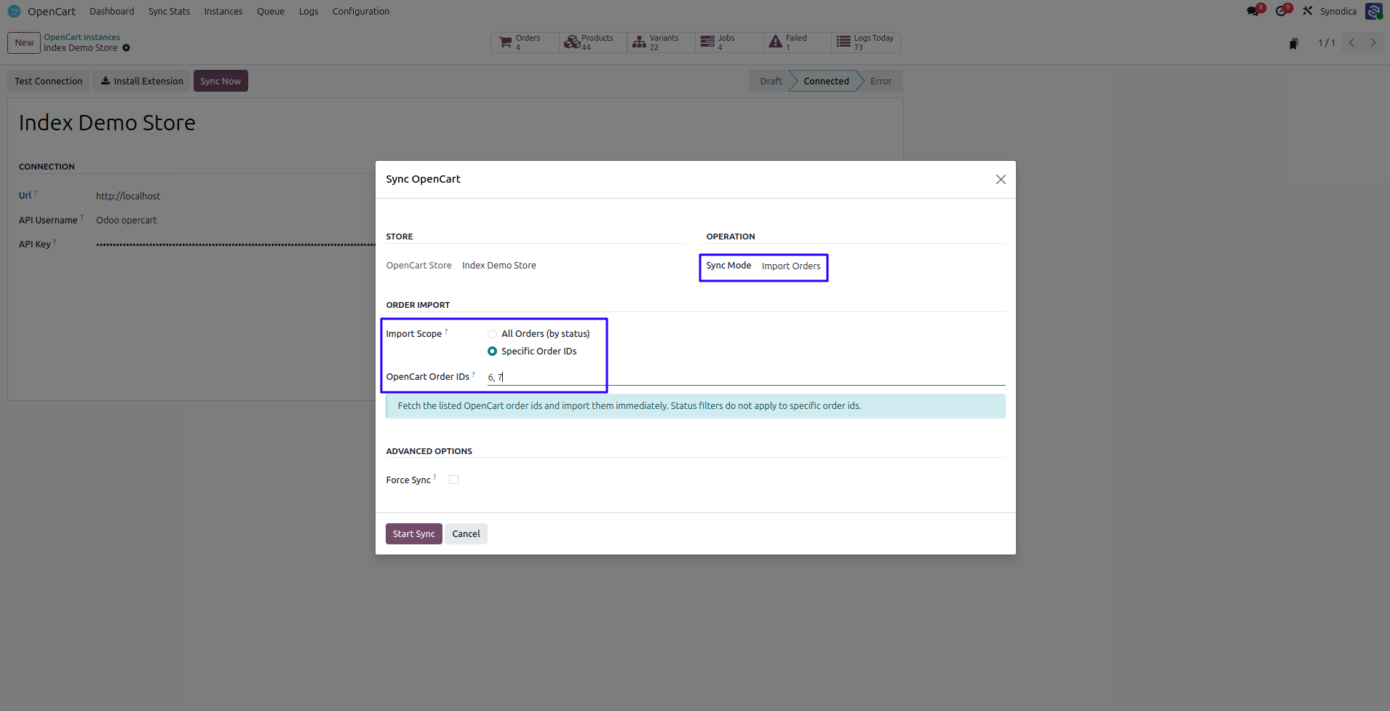Select the Draft status stage
The width and height of the screenshot is (1390, 711).
[771, 81]
